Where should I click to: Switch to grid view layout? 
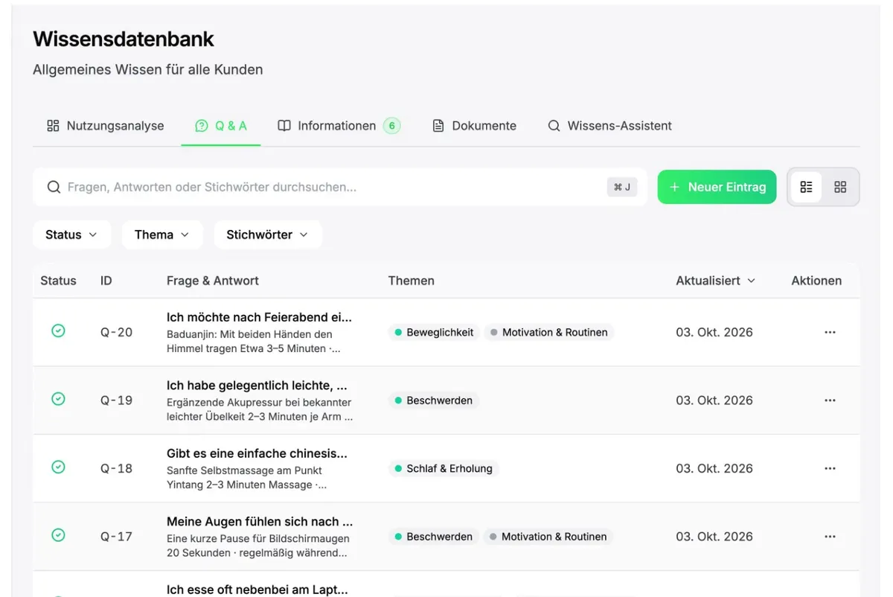pos(840,187)
